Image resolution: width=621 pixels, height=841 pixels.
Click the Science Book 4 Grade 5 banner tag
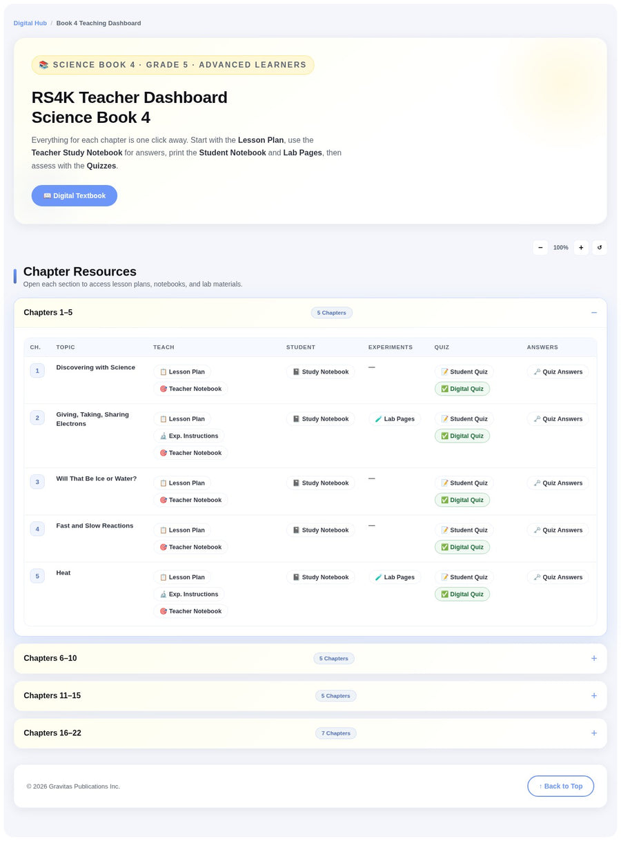pyautogui.click(x=172, y=65)
